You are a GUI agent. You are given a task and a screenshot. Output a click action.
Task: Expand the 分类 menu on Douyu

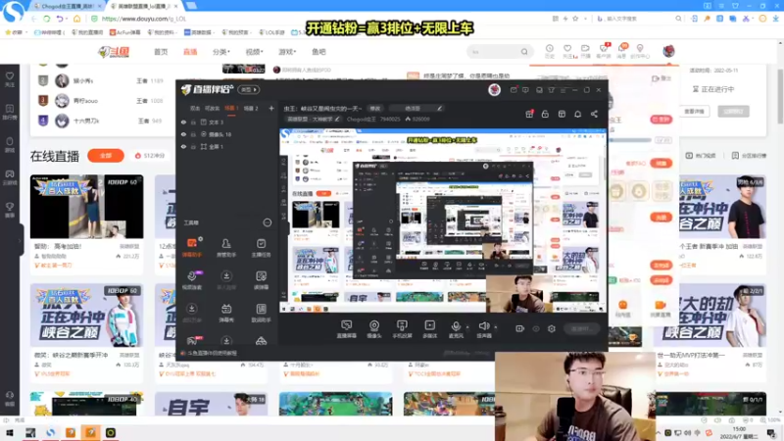(221, 52)
